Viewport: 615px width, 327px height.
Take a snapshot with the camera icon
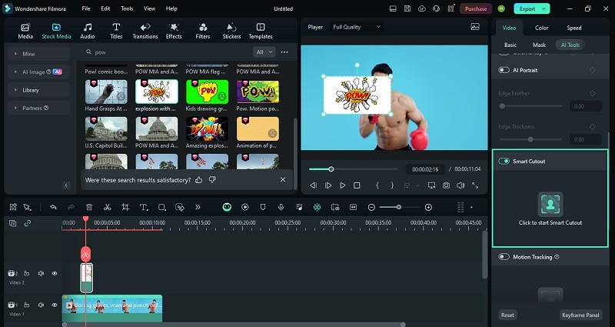coord(446,185)
